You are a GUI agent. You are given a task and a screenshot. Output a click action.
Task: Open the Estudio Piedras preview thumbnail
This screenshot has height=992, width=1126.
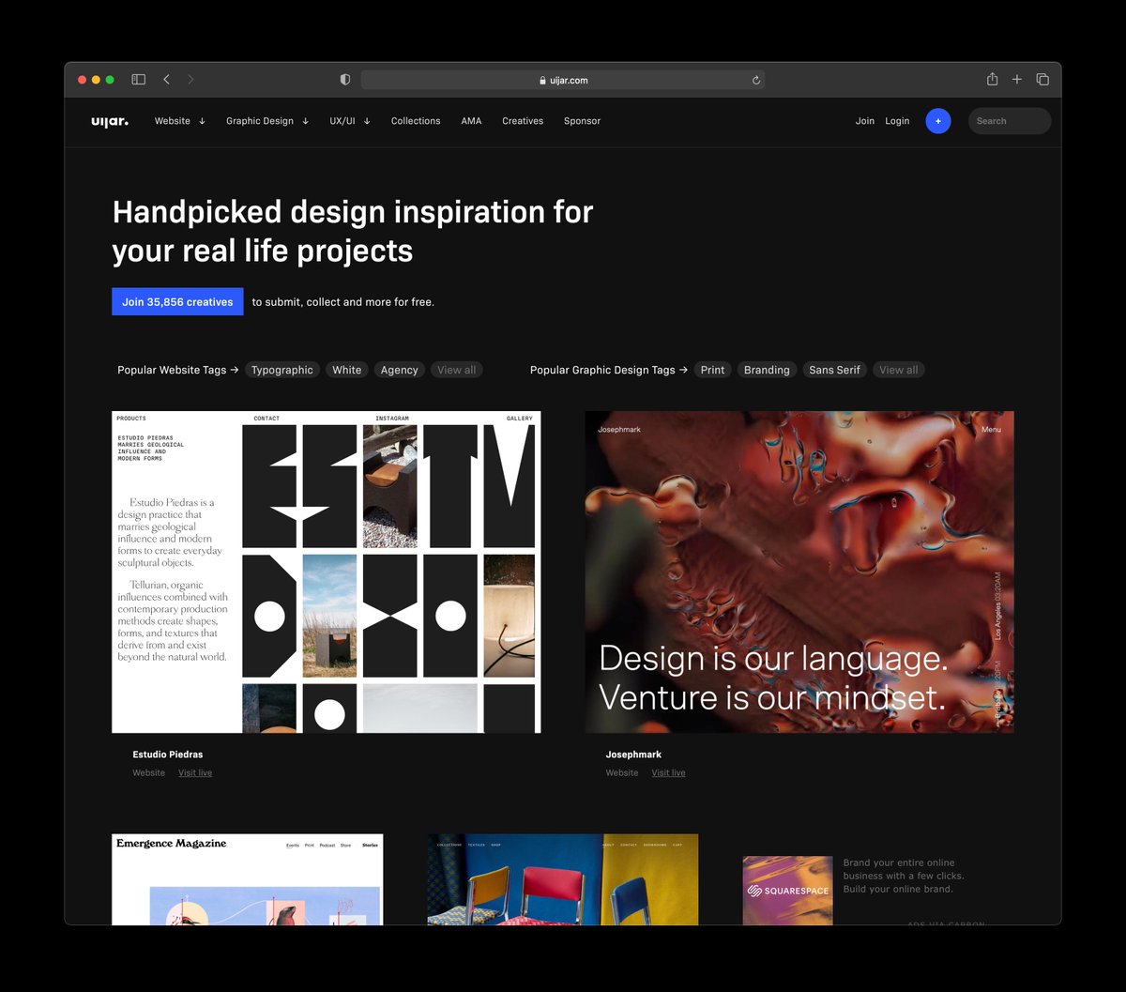click(x=327, y=572)
